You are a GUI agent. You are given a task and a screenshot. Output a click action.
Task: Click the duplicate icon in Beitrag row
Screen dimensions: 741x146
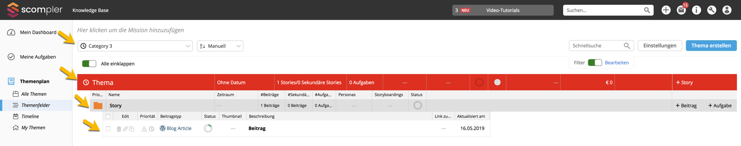click(x=132, y=129)
